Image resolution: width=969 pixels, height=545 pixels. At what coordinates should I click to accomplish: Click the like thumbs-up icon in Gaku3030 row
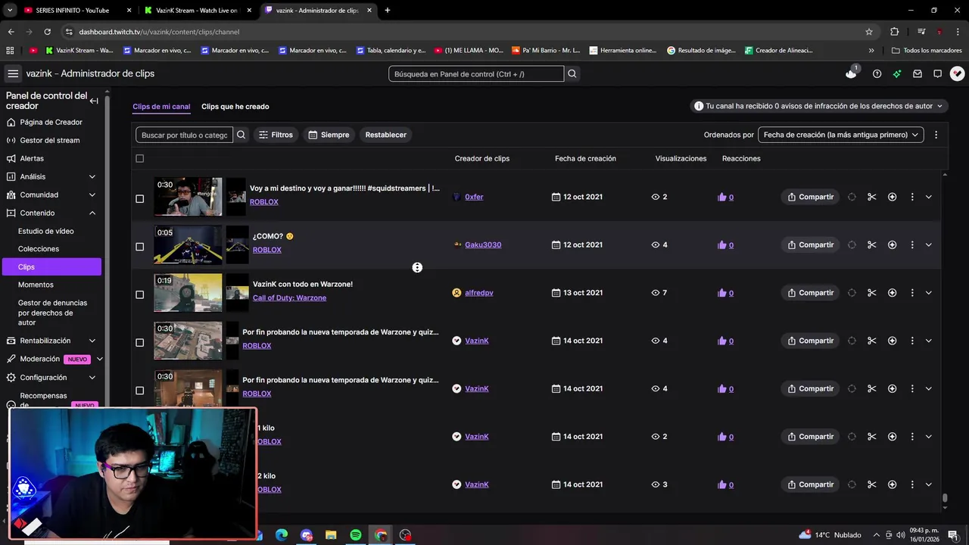pyautogui.click(x=721, y=244)
